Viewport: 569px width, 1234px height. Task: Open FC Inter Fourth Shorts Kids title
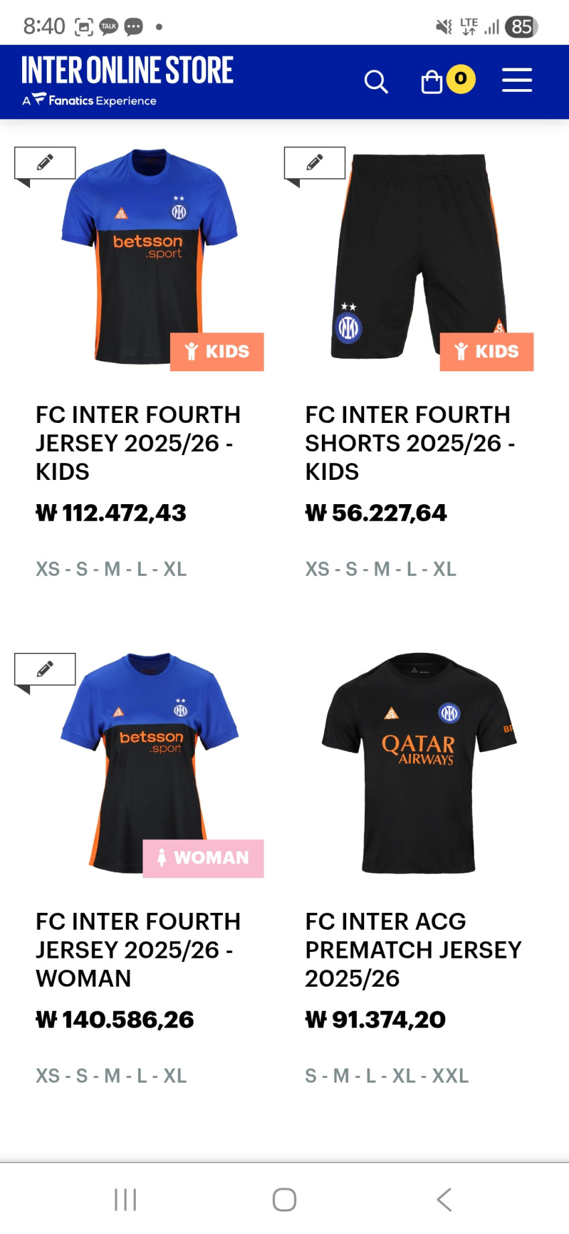tap(410, 443)
